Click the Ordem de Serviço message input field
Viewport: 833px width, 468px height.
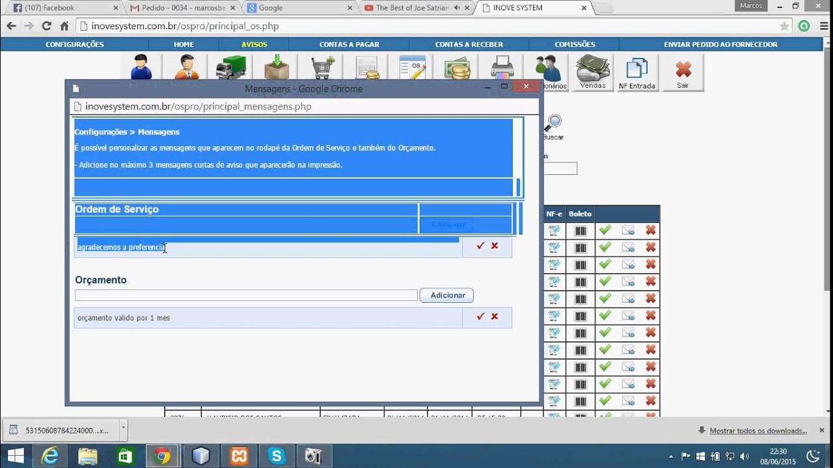(x=246, y=224)
